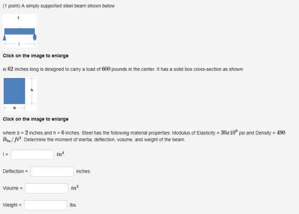Click the 490 density value

(x=281, y=133)
